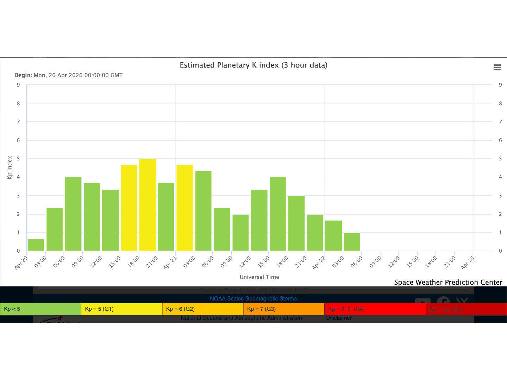Select the Kp = 6 (G2) legend box

(202, 309)
